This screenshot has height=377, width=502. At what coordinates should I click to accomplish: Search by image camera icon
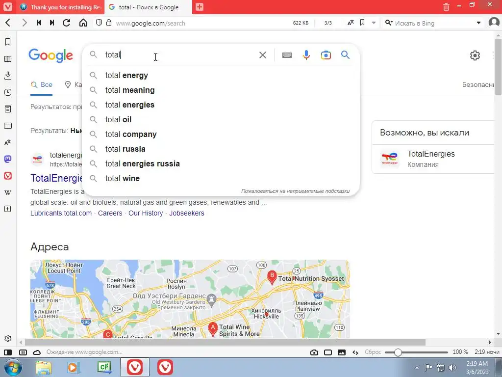click(x=326, y=55)
